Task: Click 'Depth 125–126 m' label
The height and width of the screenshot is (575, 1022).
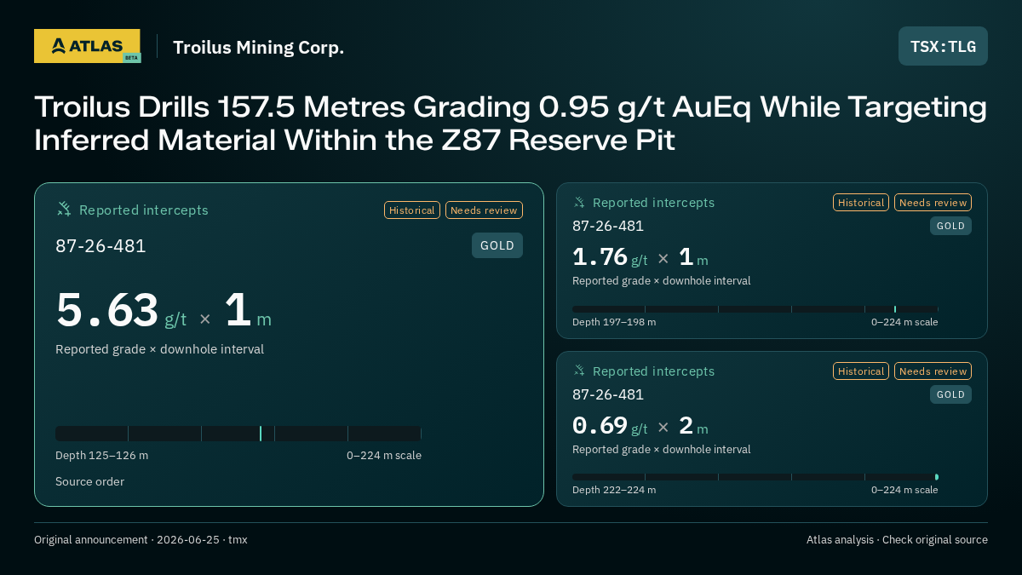Action: 101,456
